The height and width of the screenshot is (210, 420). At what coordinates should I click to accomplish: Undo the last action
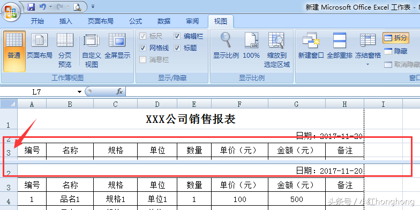(42, 7)
